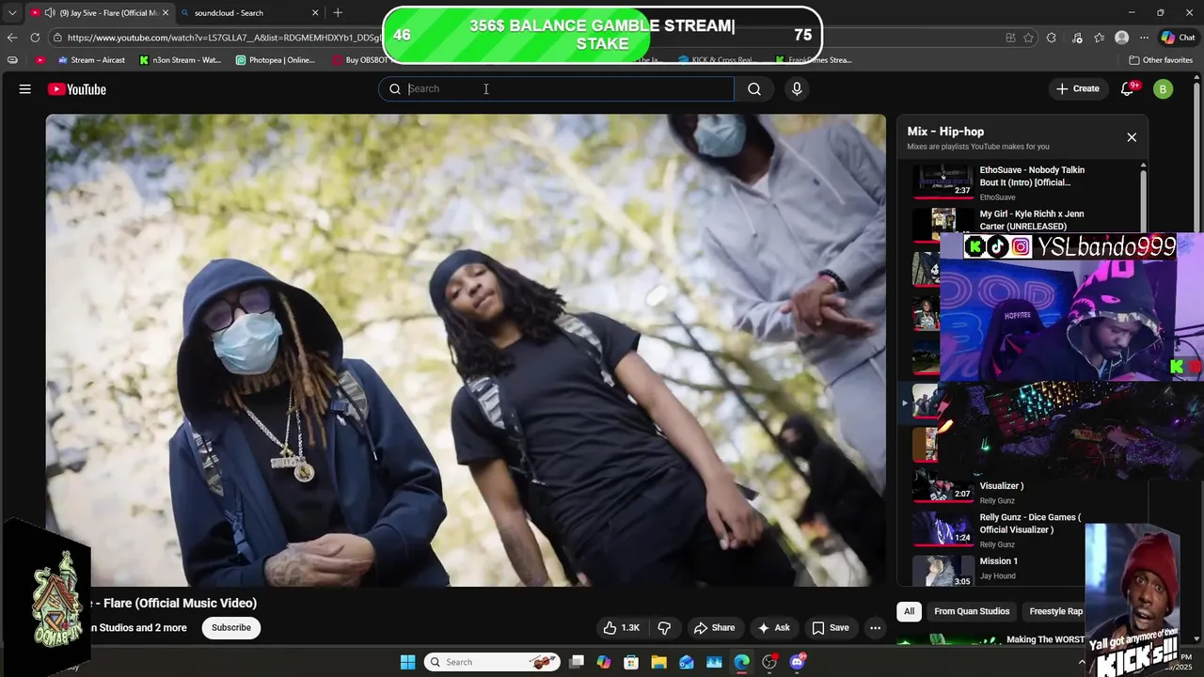Open Copilot Chat button
Viewport: 1204px width, 677px height.
coord(1179,38)
